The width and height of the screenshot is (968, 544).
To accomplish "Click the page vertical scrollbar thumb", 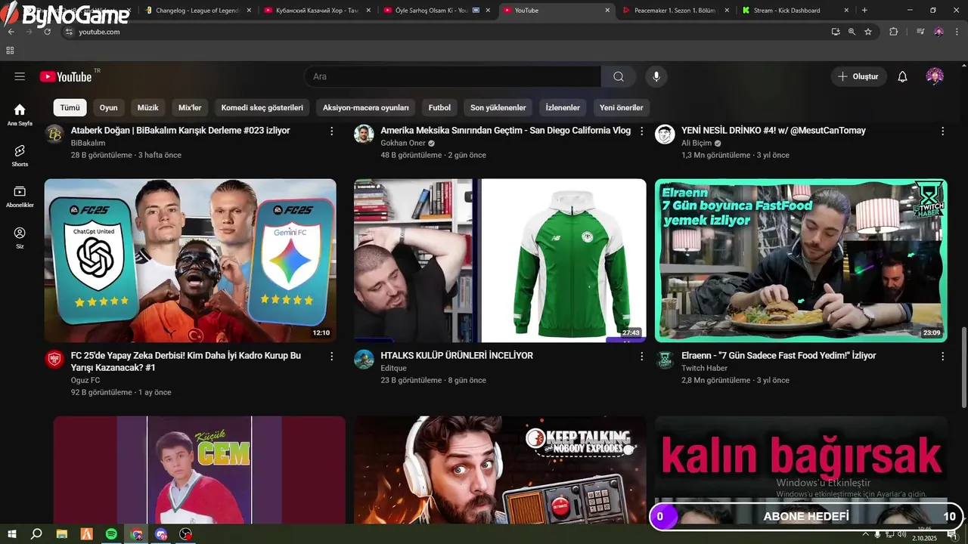I will tap(963, 367).
